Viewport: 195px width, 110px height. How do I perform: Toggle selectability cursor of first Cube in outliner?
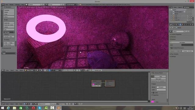(190, 16)
